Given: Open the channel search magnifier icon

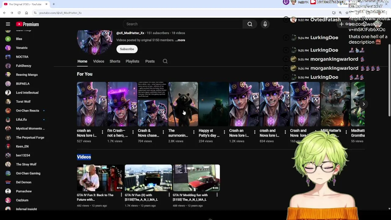Looking at the screenshot, I should coord(165,61).
